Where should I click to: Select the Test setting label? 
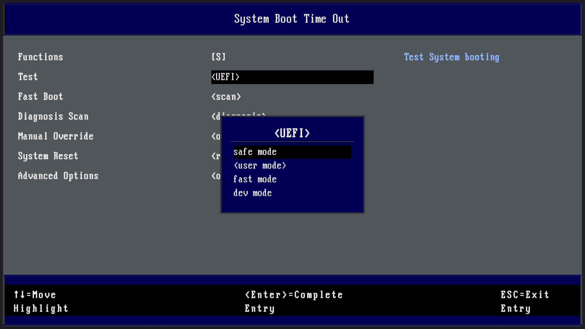[28, 77]
